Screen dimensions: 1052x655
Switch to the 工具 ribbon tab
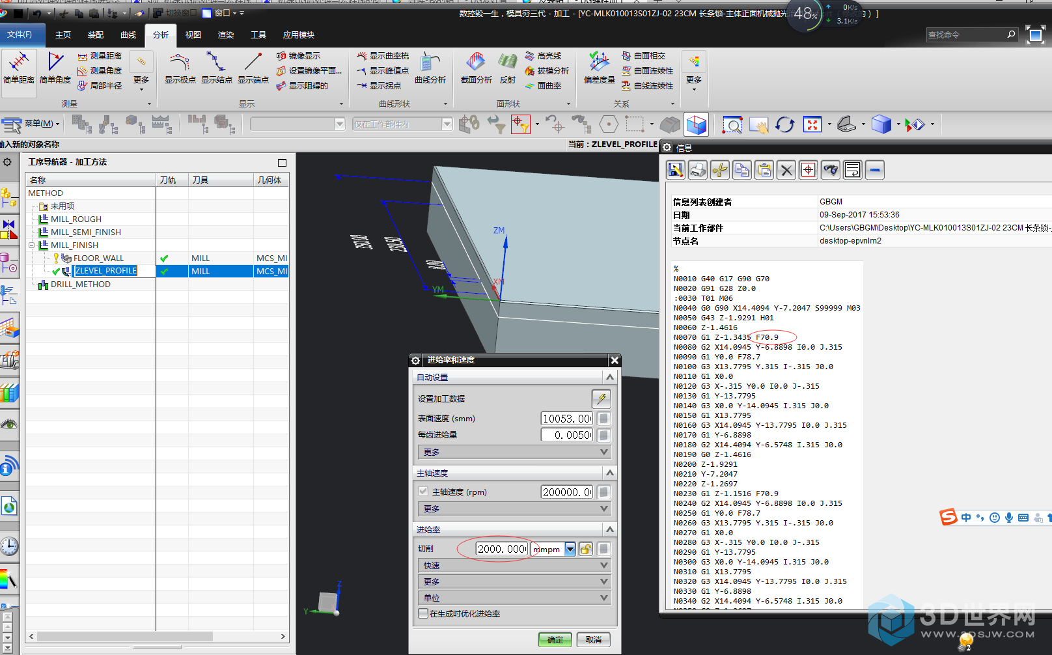coord(258,35)
